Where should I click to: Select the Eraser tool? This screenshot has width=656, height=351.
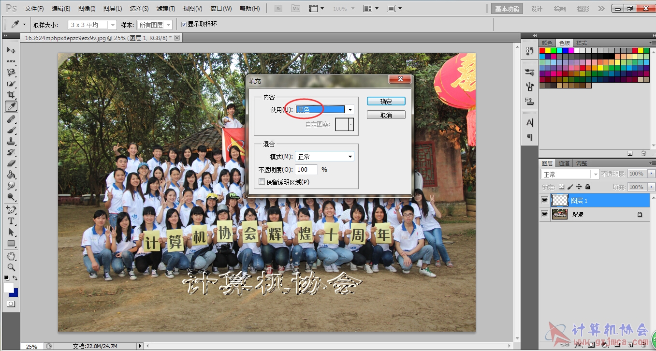11,163
